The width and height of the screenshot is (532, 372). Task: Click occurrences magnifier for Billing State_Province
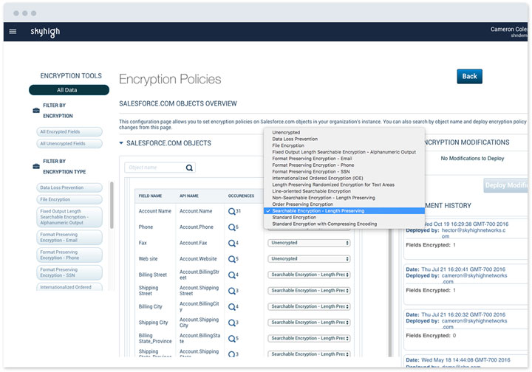click(232, 339)
